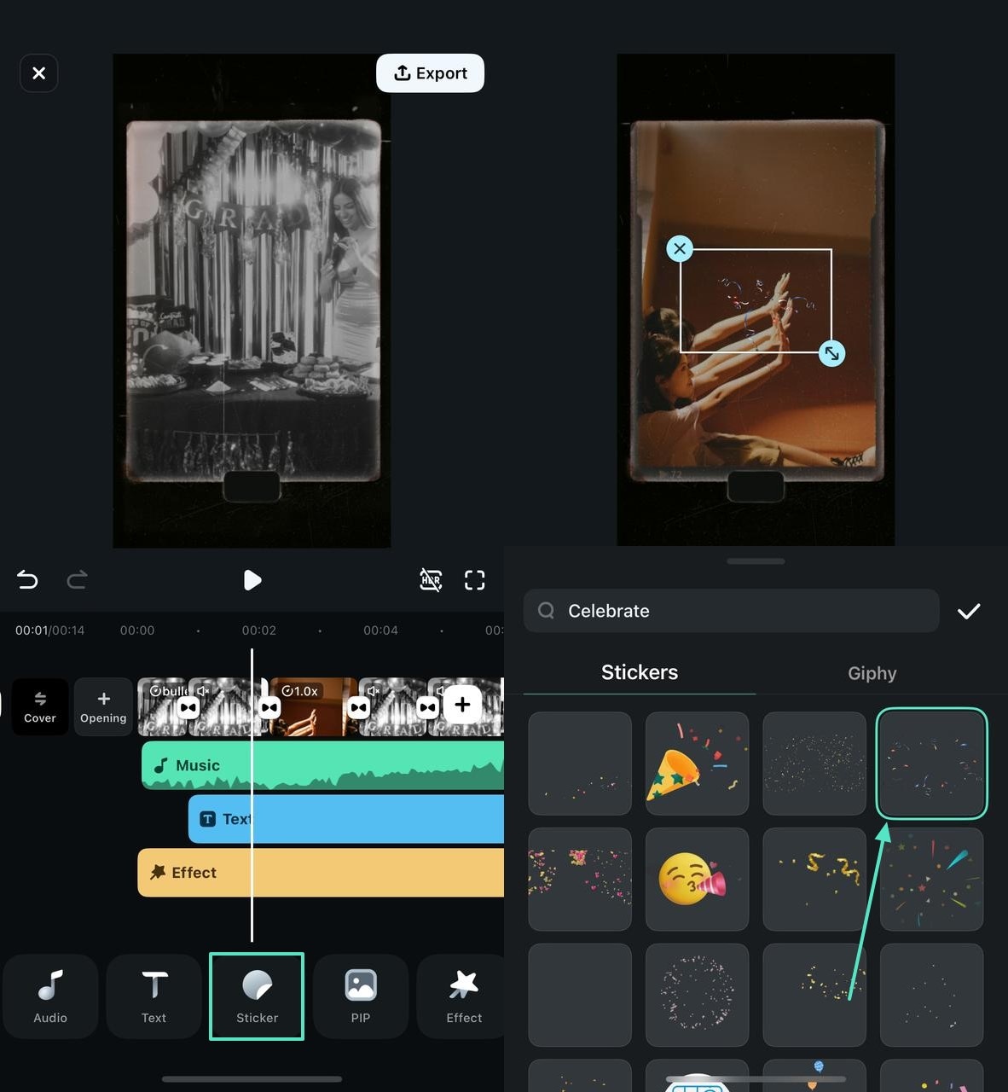Redo the last action
Image resolution: width=1008 pixels, height=1092 pixels.
(x=78, y=580)
